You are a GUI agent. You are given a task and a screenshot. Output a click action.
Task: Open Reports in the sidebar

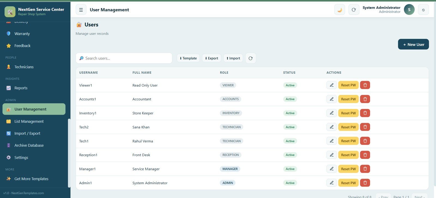coord(34,88)
